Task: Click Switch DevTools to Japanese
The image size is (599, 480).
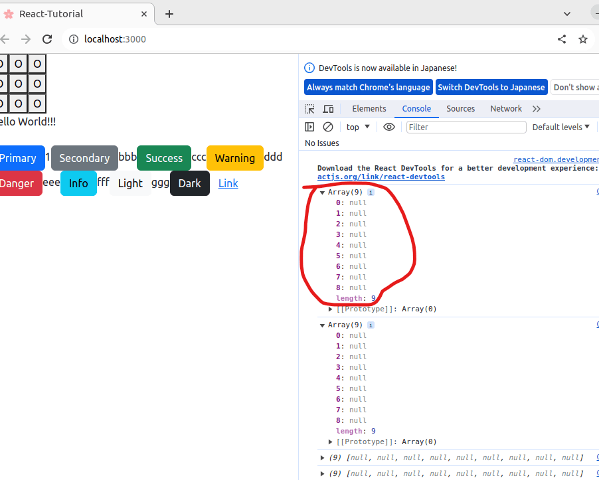Action: (491, 88)
